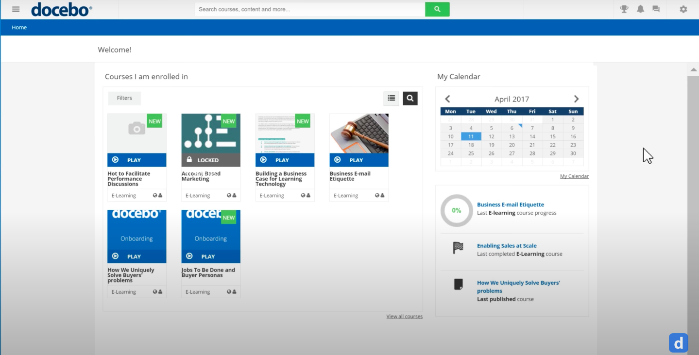Screen dimensions: 699x355
Task: Open the hamburger main menu
Action: pos(16,9)
